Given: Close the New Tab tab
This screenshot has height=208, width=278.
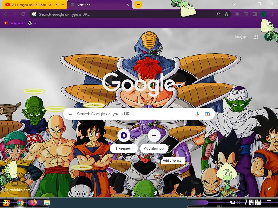Looking at the screenshot, I should click(x=128, y=5).
